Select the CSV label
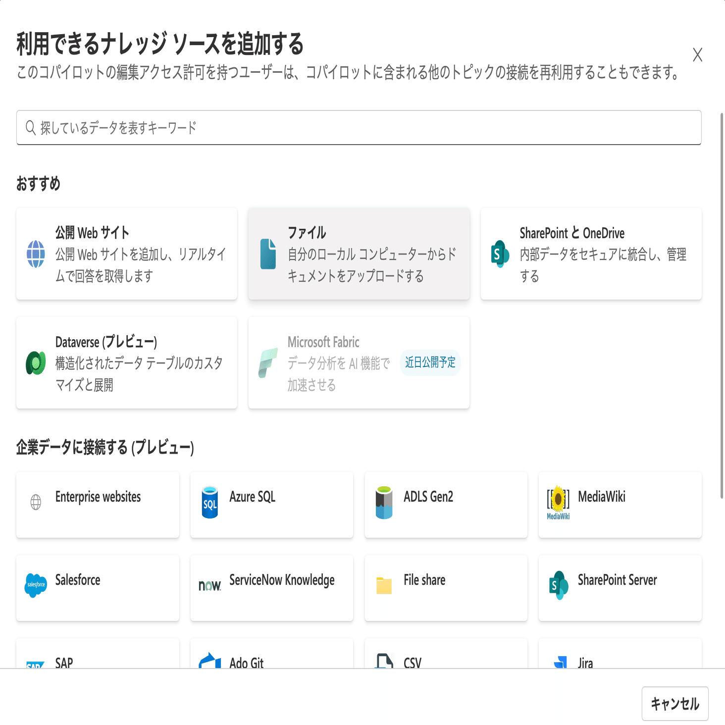 click(x=413, y=663)
